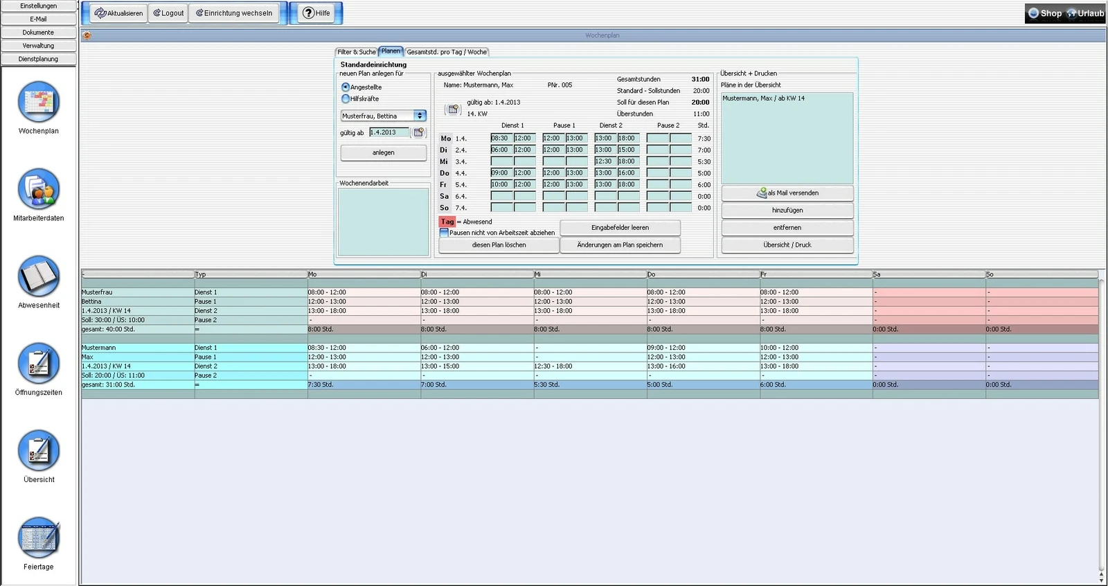Open the Shop link at top right

tap(1045, 13)
